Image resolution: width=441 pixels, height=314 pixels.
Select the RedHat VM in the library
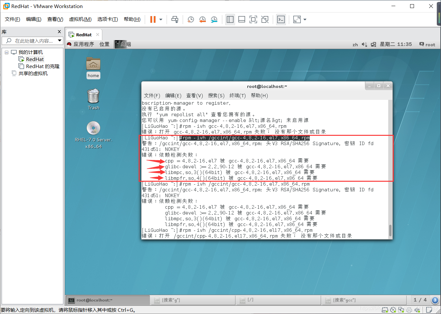point(35,59)
